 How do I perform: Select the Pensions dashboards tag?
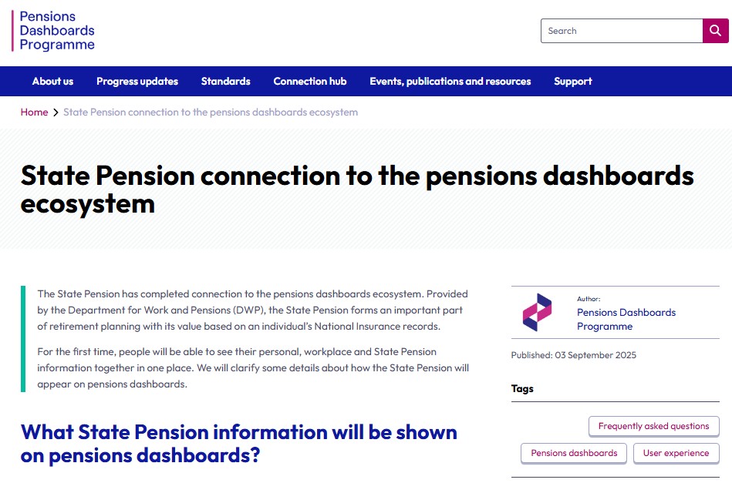(574, 453)
